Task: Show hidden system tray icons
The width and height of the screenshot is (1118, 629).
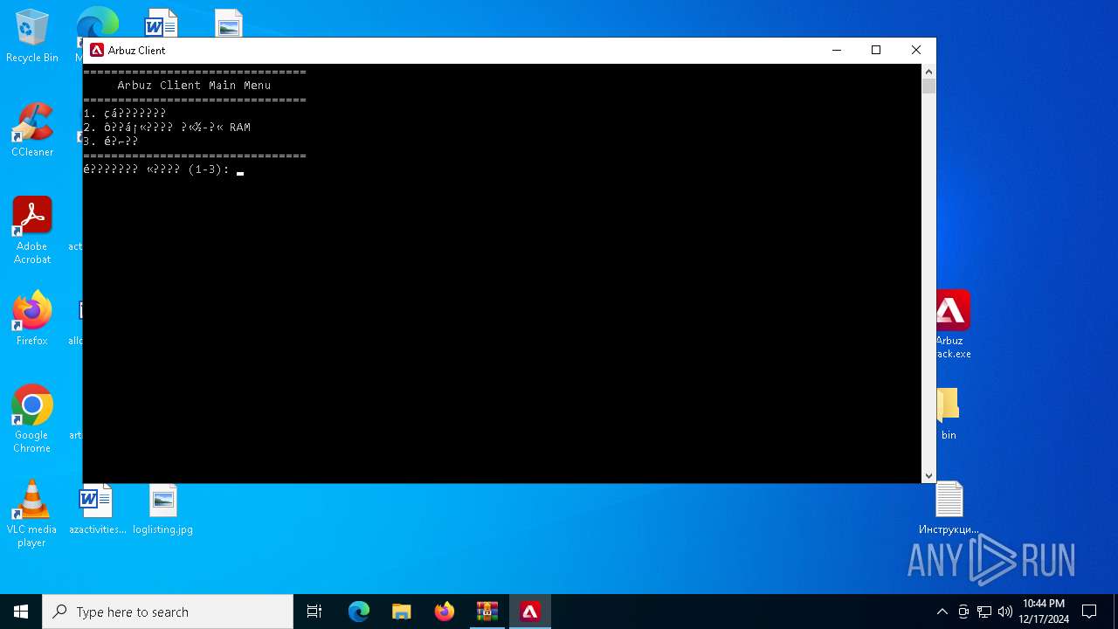Action: 942,612
